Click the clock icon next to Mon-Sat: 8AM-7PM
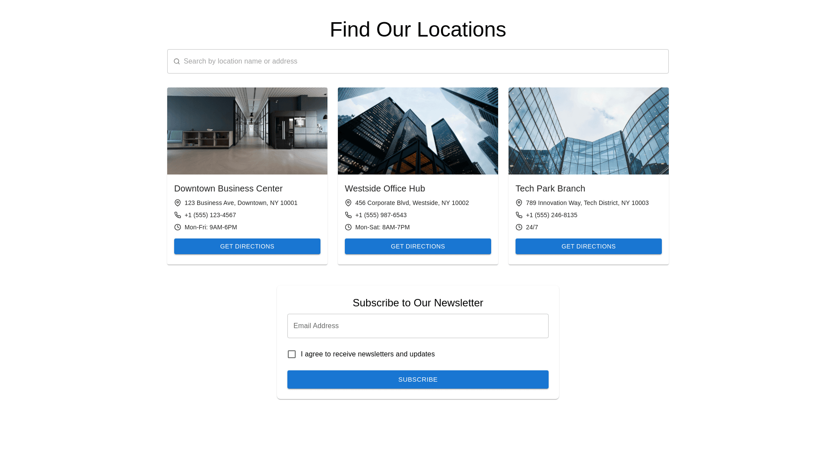The height and width of the screenshot is (470, 836). [348, 227]
